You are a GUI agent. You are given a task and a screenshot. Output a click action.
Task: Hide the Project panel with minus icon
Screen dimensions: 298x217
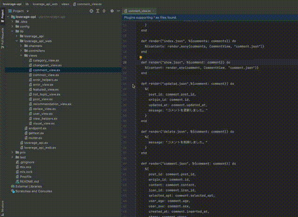click(118, 11)
